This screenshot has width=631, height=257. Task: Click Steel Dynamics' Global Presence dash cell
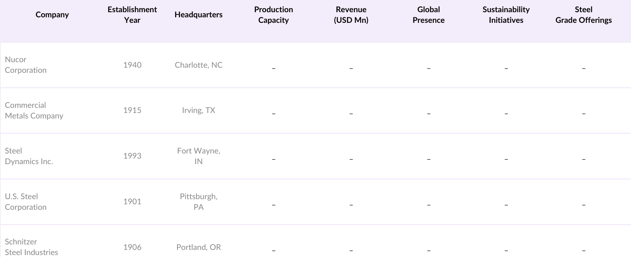pos(428,160)
